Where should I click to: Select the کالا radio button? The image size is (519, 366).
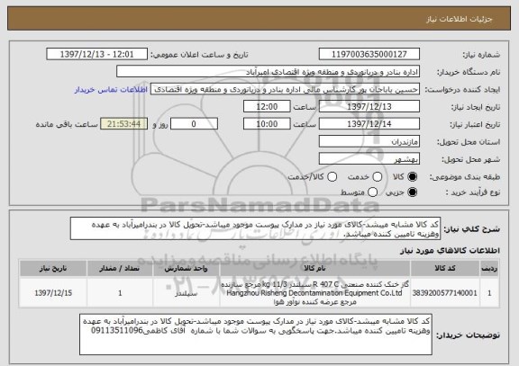(412, 177)
